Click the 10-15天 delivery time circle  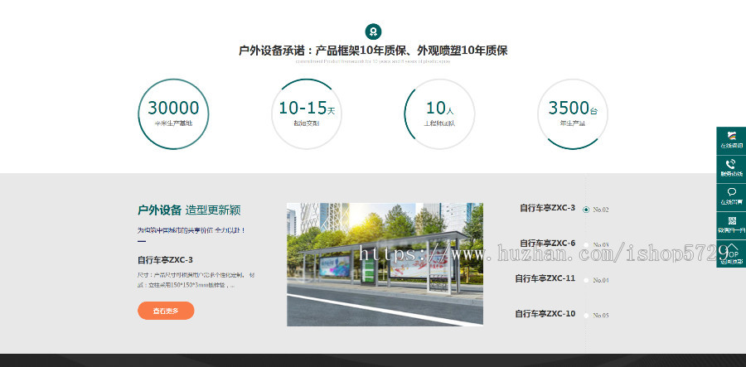[x=307, y=114]
